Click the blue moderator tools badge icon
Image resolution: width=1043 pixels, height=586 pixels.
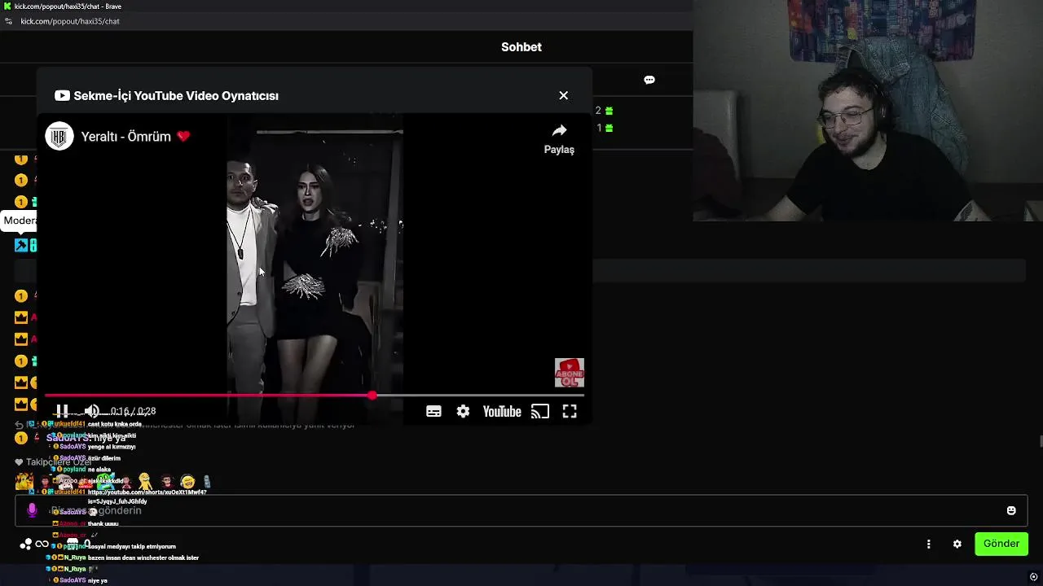coord(21,245)
